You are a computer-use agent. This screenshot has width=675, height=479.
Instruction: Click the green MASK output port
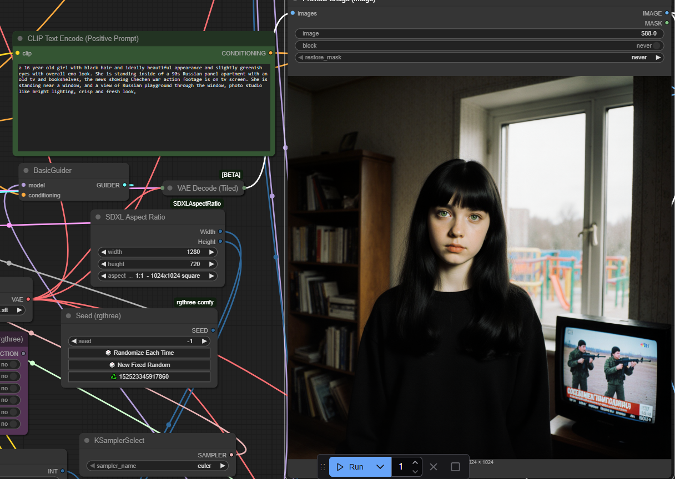667,23
